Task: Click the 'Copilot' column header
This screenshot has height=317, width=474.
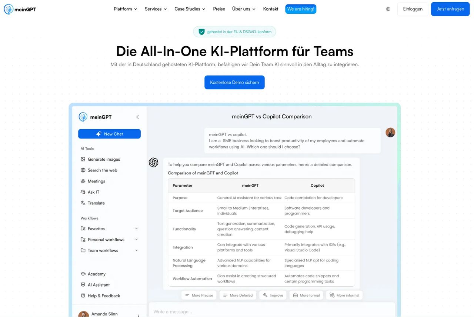Action: [317, 186]
